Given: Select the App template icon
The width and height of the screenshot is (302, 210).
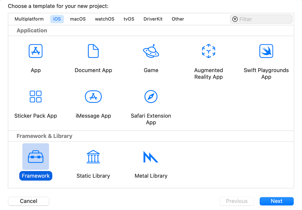Looking at the screenshot, I should click(35, 51).
